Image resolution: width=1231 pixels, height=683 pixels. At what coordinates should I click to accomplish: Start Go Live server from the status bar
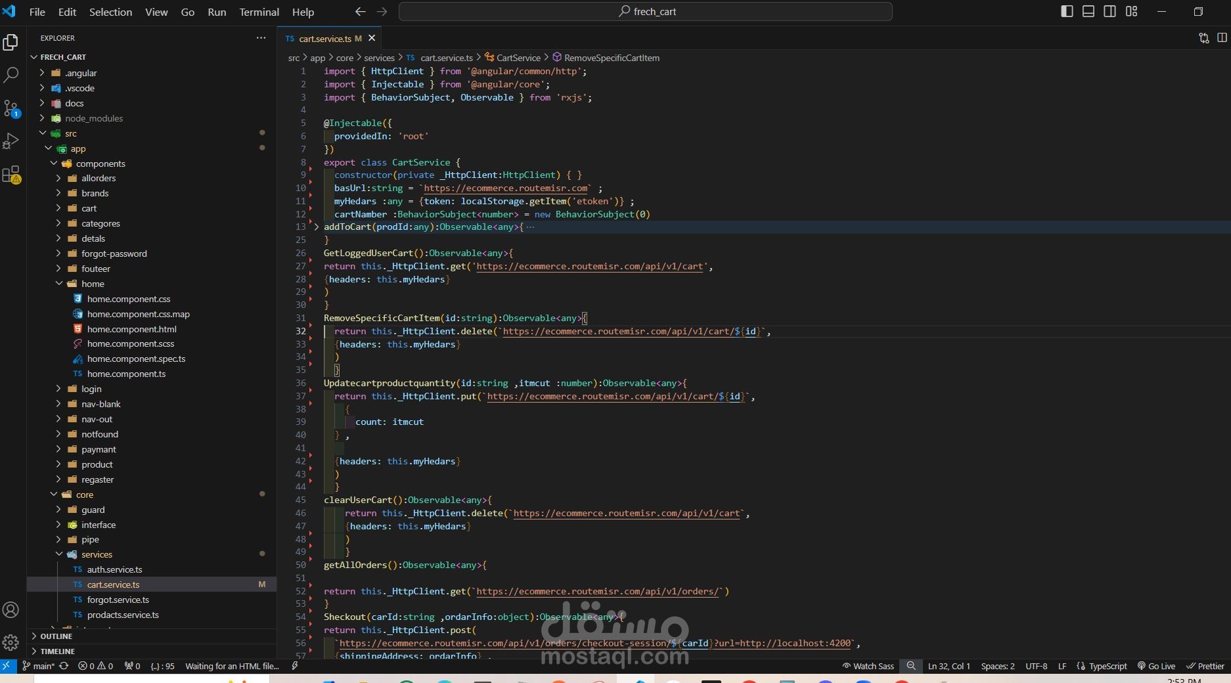(x=1156, y=666)
